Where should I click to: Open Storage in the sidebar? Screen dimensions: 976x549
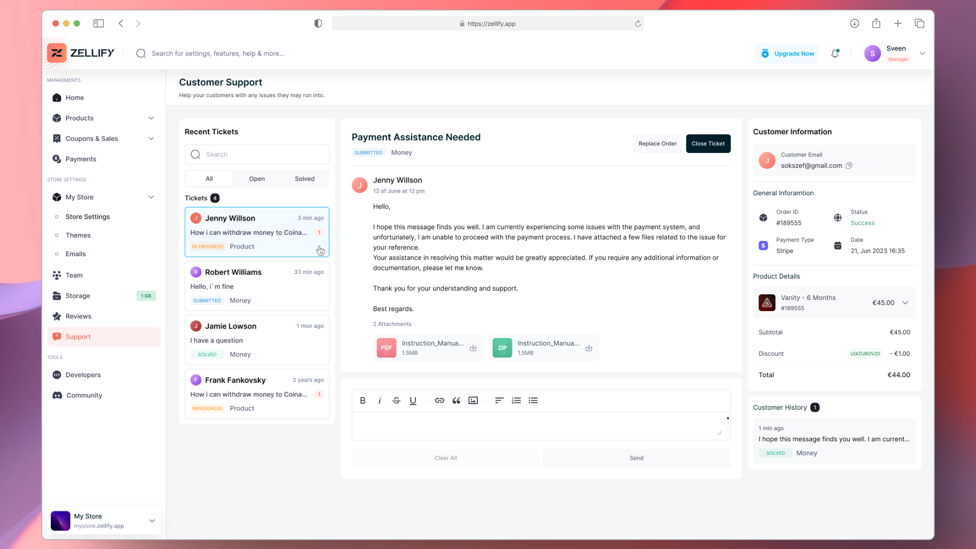point(104,296)
